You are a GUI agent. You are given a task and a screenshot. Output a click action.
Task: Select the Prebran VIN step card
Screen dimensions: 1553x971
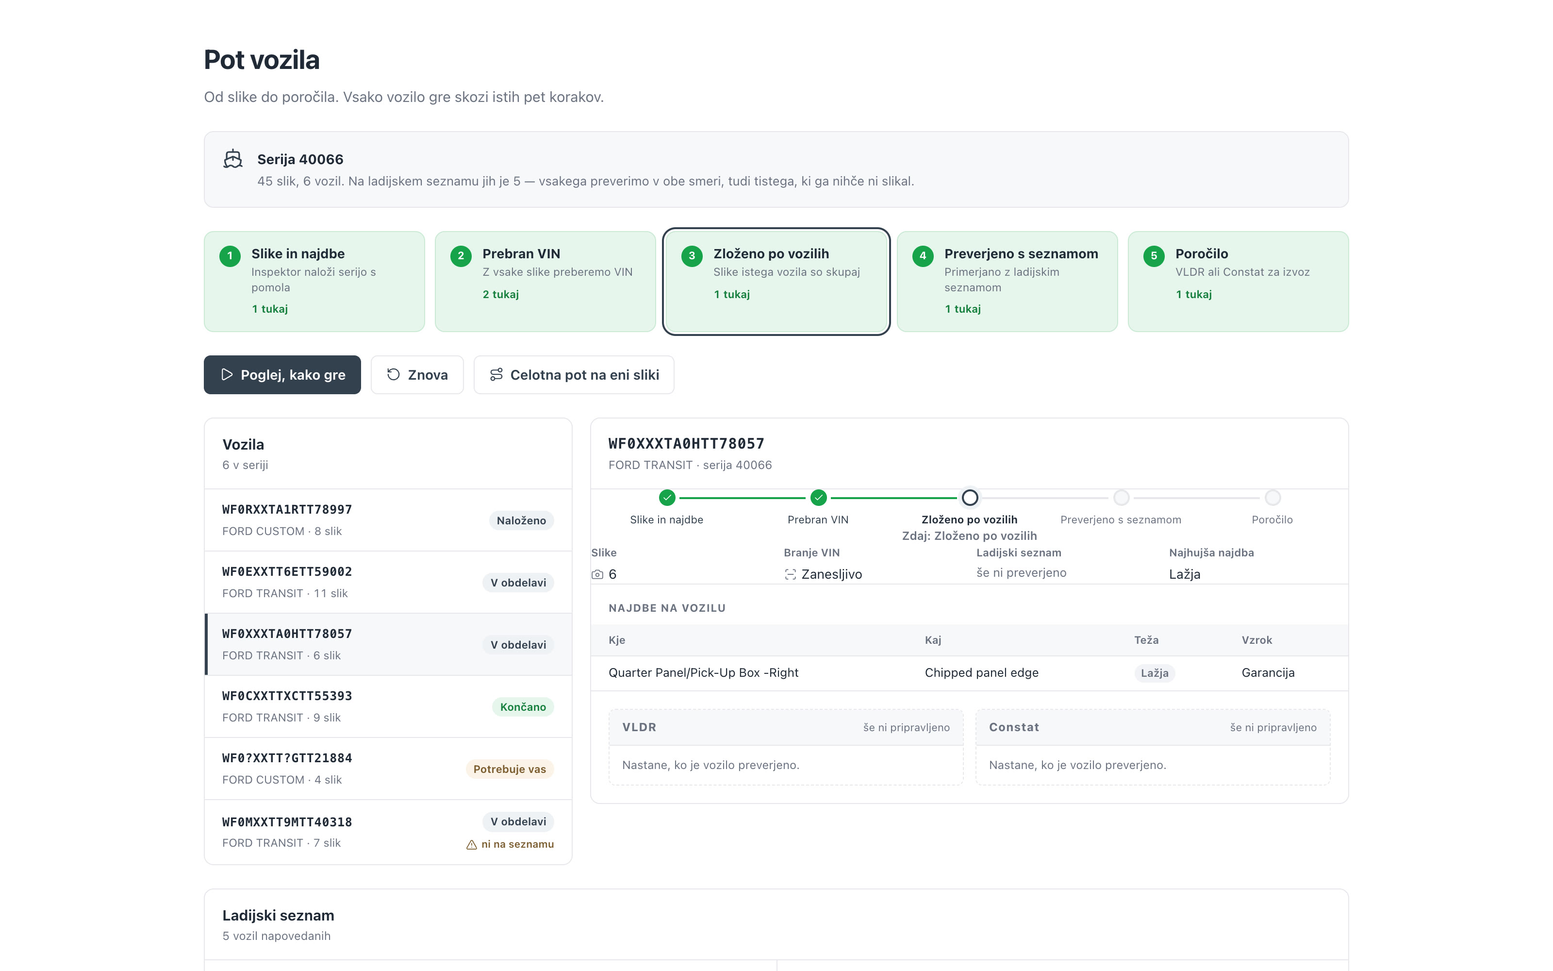click(545, 281)
